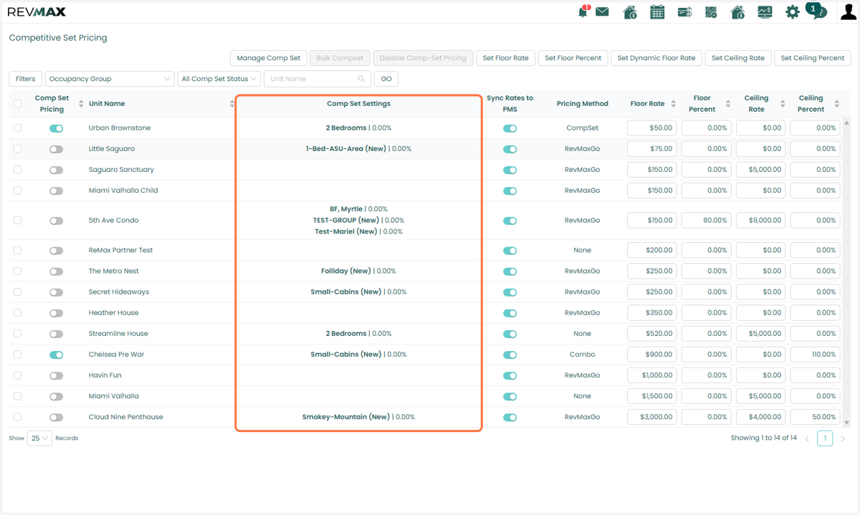Select the header select-all checkbox
This screenshot has width=860, height=515.
tap(17, 104)
